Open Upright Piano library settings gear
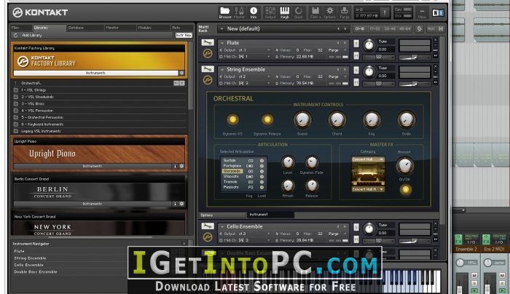 tap(181, 166)
